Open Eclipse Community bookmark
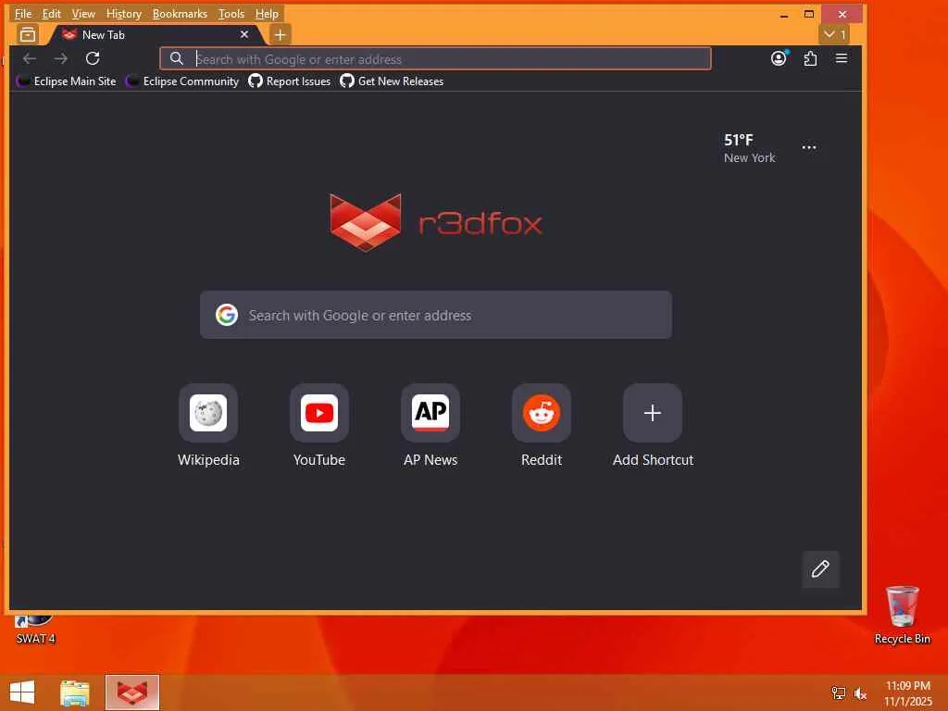 click(x=182, y=81)
